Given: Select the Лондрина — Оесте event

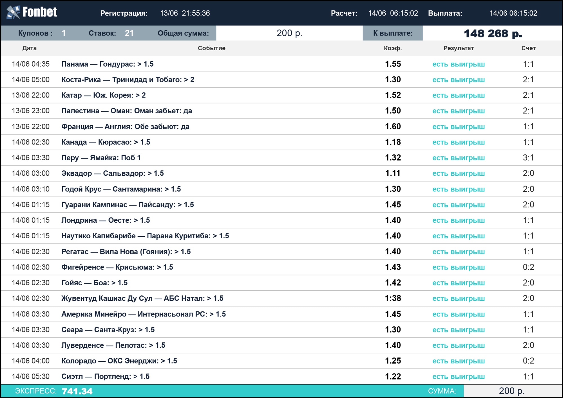Looking at the screenshot, I should tap(106, 220).
